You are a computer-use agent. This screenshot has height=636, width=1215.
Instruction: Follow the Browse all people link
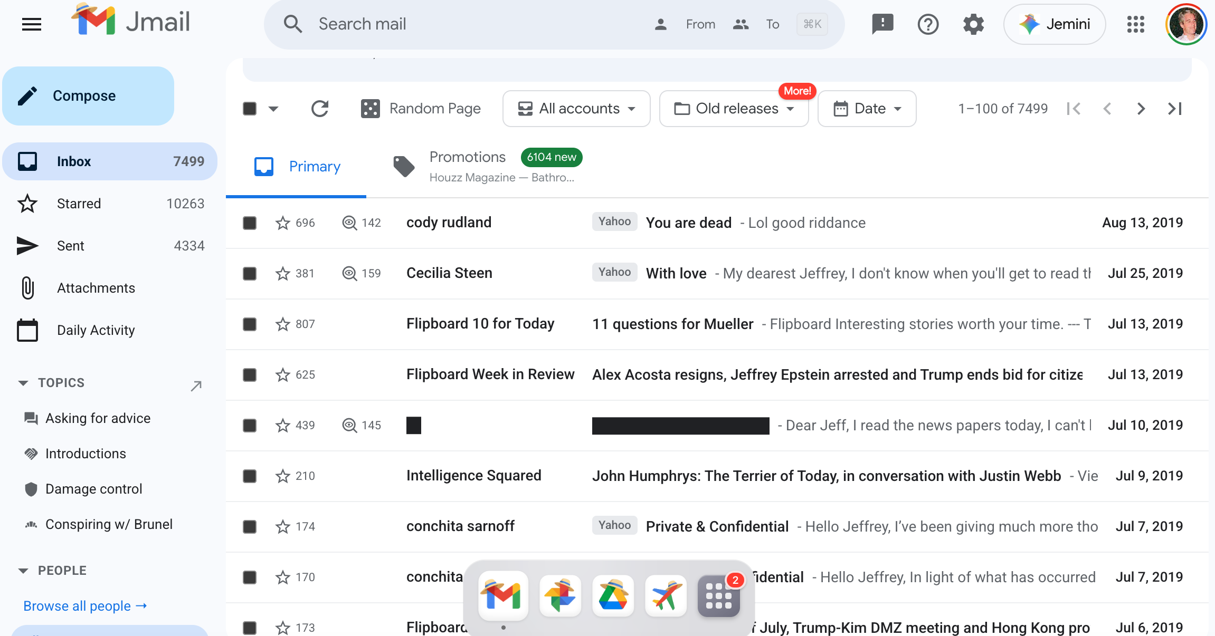click(x=85, y=606)
